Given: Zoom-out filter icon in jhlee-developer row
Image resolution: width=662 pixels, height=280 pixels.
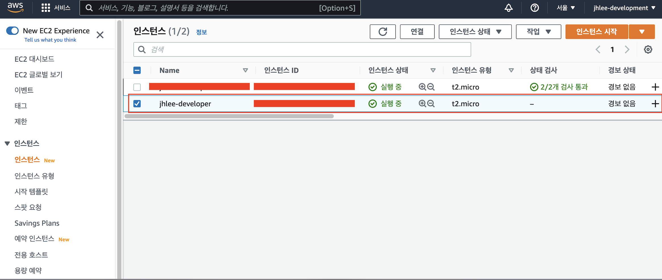Looking at the screenshot, I should tap(431, 104).
